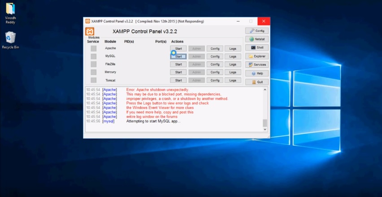Click the 'PID(s)' column header
382x197 pixels.
click(x=129, y=41)
